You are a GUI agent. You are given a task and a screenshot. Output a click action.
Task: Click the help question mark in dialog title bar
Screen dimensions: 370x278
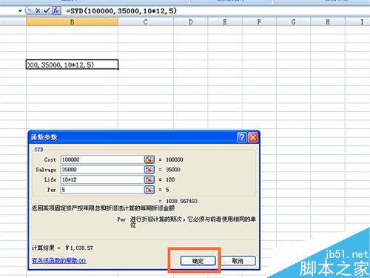point(242,137)
